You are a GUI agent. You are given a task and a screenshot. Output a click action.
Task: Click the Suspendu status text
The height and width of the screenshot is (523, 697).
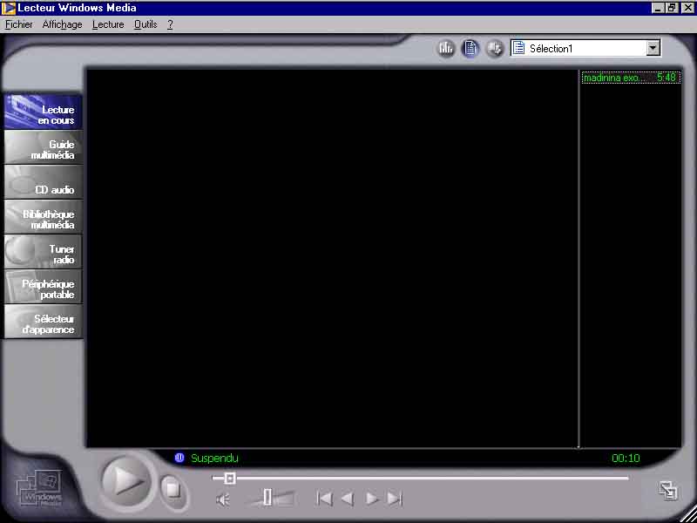tap(214, 458)
